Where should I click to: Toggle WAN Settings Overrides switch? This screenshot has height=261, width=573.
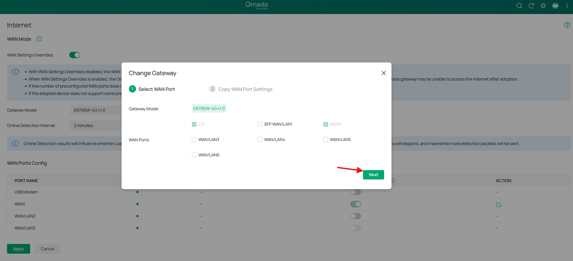pos(75,55)
